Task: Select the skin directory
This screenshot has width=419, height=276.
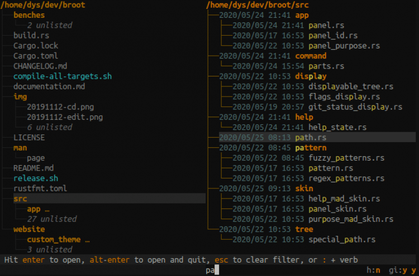Action: click(x=304, y=188)
